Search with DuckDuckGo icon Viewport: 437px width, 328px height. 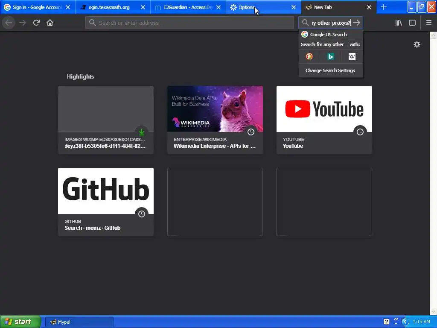click(x=309, y=56)
